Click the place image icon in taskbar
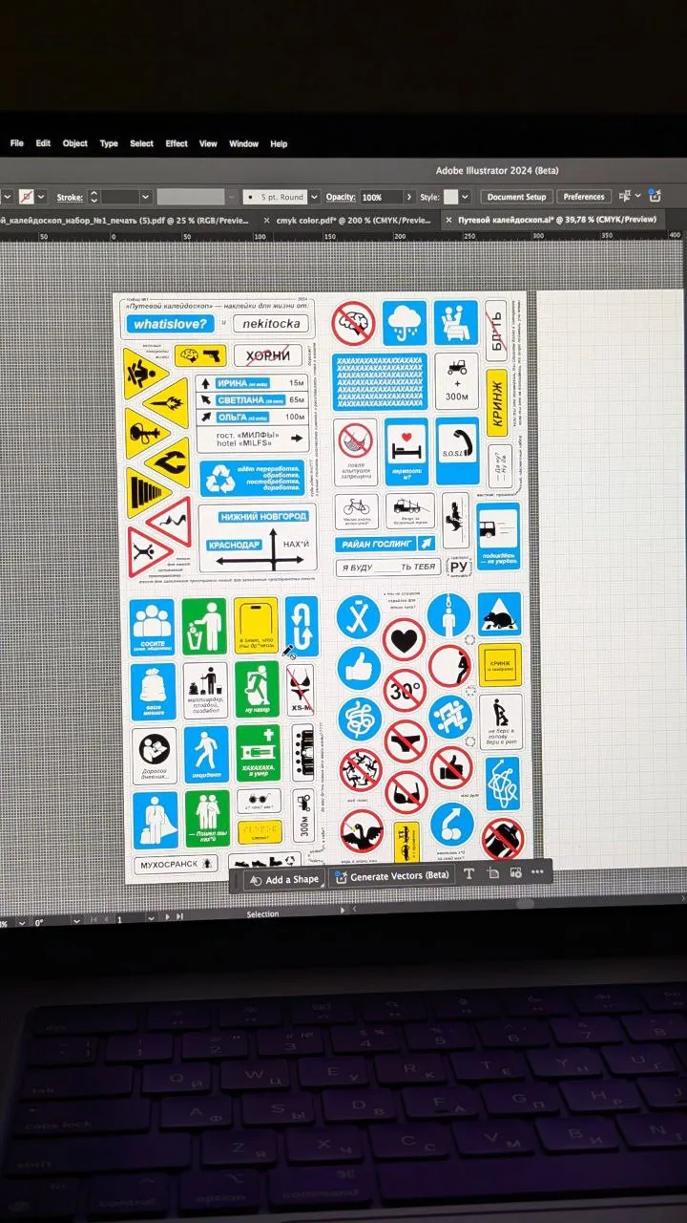The image size is (687, 1223). (x=515, y=872)
